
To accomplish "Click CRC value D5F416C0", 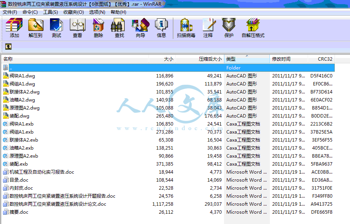I will point(321,76).
